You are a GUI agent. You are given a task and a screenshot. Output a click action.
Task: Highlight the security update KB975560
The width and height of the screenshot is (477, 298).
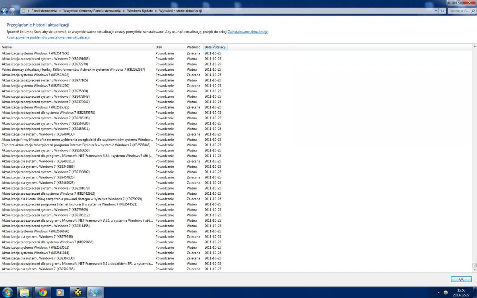coord(114,91)
